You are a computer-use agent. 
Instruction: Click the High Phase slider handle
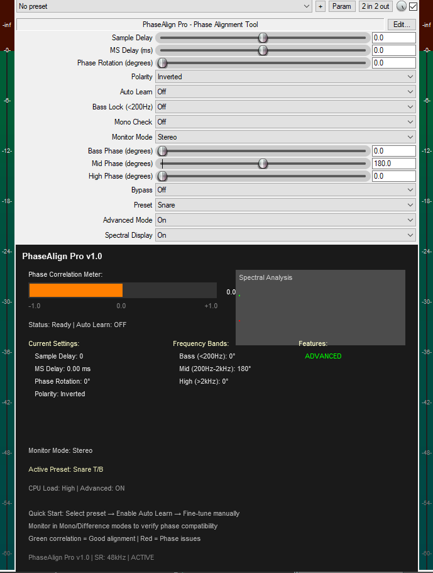tap(163, 176)
